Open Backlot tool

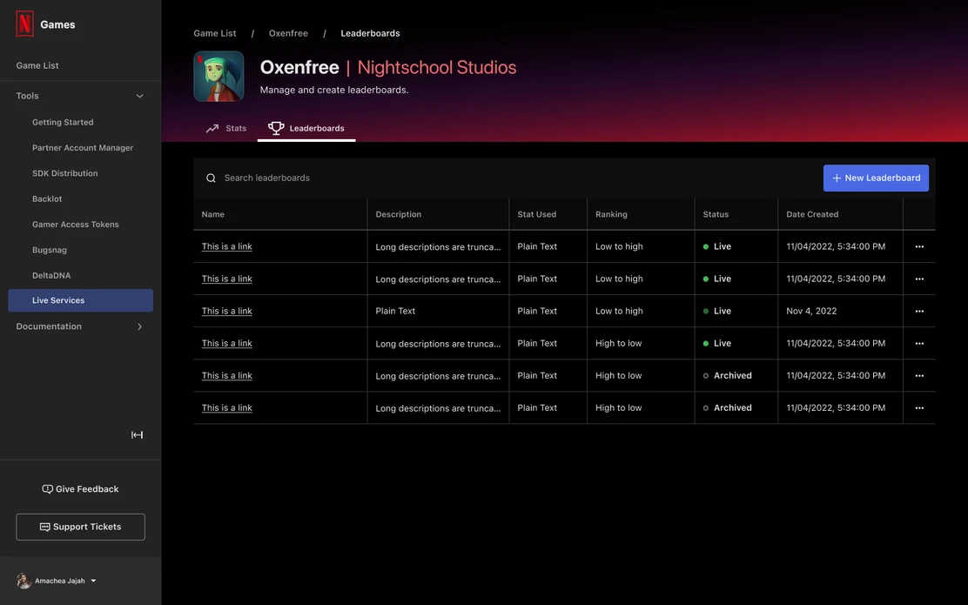(47, 198)
